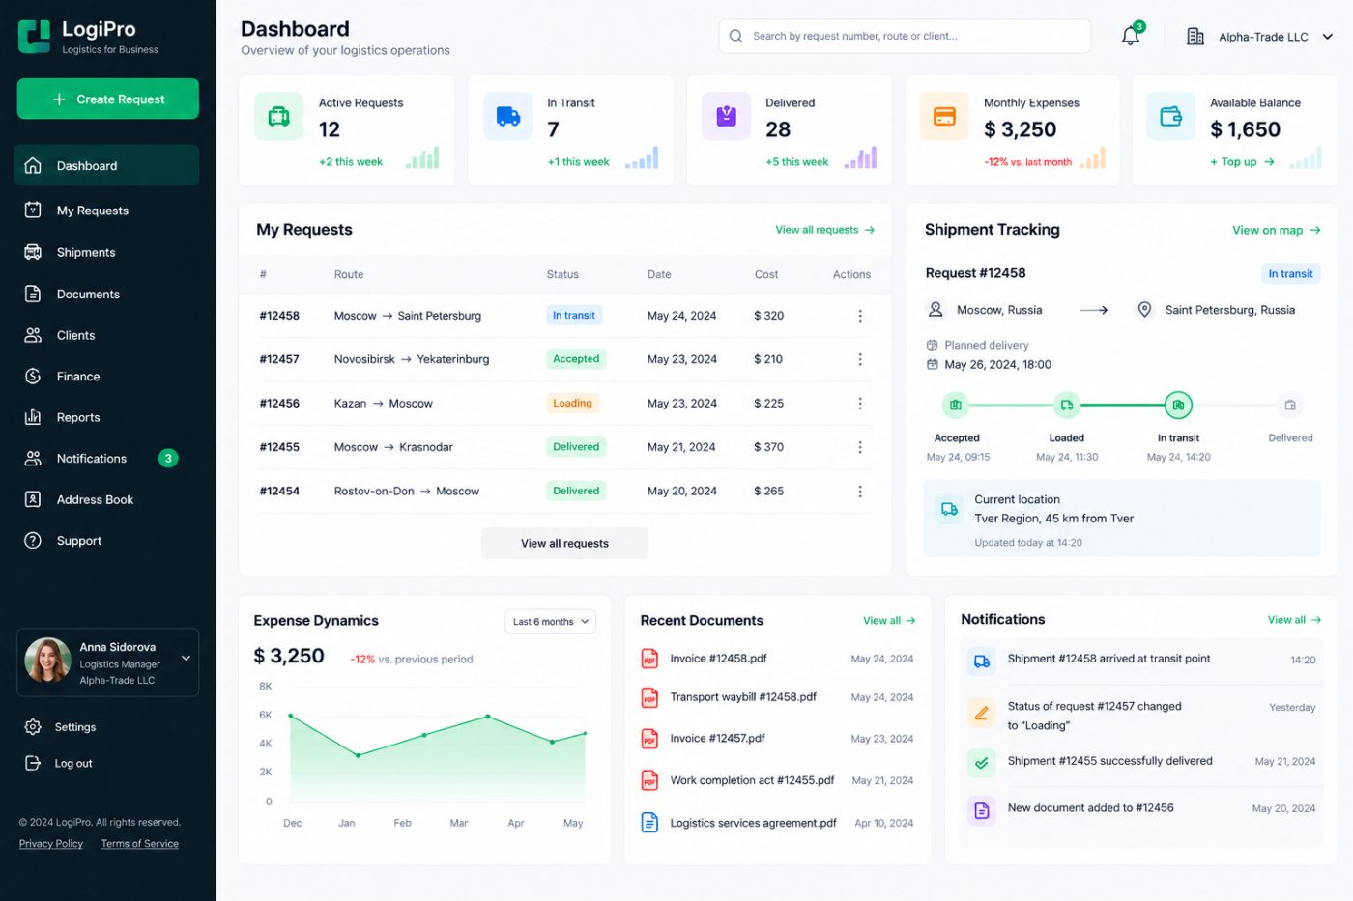Open actions menu for request #12457
1353x901 pixels.
click(x=859, y=359)
